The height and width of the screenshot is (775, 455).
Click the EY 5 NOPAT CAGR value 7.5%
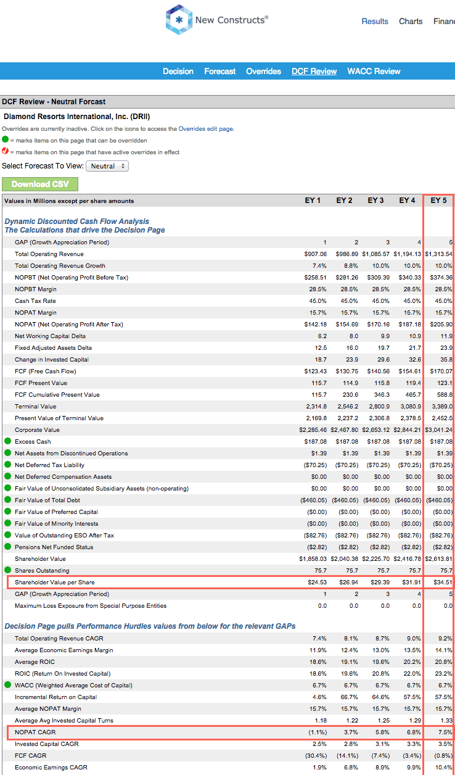tap(445, 732)
